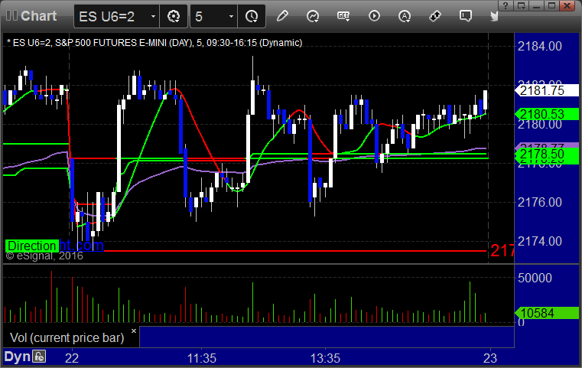The image size is (582, 368).
Task: Click the Vol (current price bar) label
Action: coord(67,337)
